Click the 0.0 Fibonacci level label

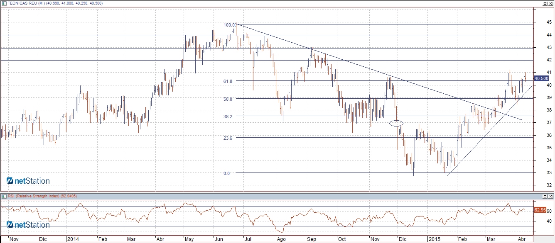click(226, 173)
